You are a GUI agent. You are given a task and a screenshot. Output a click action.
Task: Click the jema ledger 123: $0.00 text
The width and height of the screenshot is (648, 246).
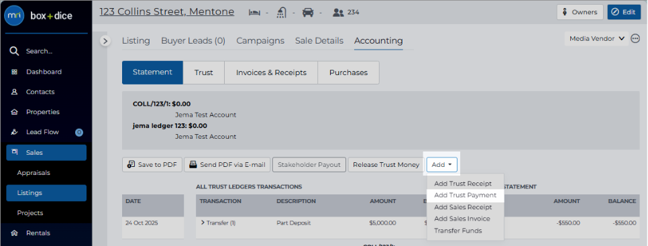click(x=170, y=126)
